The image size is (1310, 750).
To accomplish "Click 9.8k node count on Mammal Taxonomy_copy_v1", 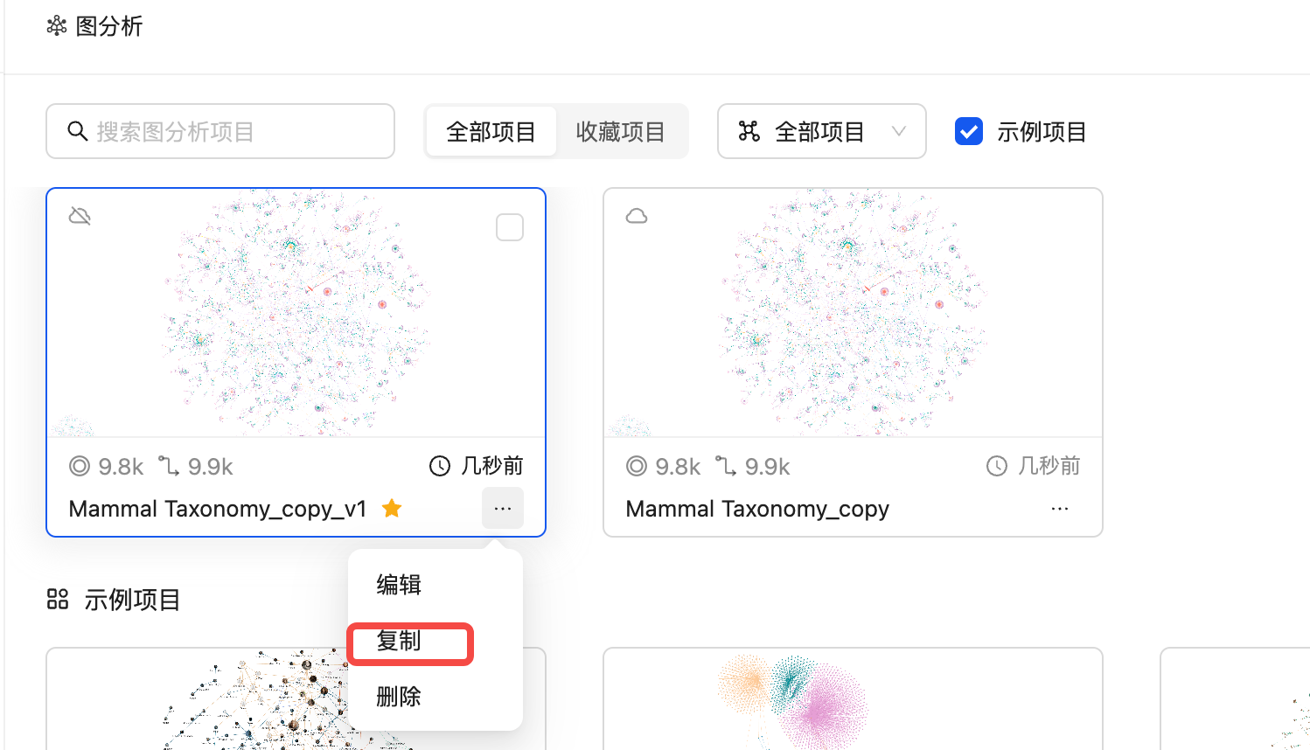I will coord(121,467).
